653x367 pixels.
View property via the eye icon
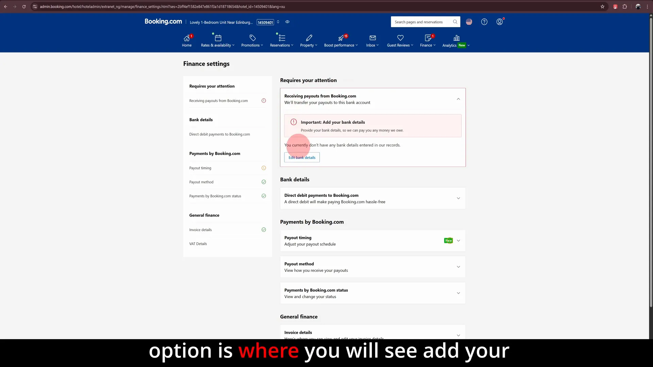(287, 22)
